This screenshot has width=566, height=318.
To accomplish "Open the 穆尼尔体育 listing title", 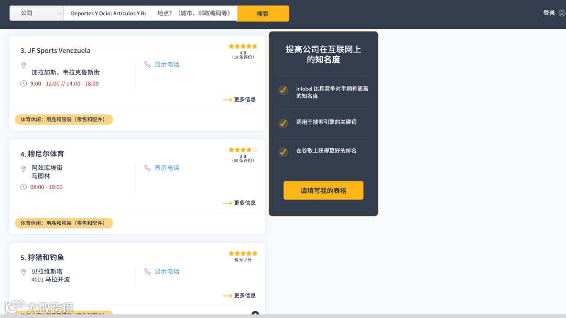I will (42, 154).
